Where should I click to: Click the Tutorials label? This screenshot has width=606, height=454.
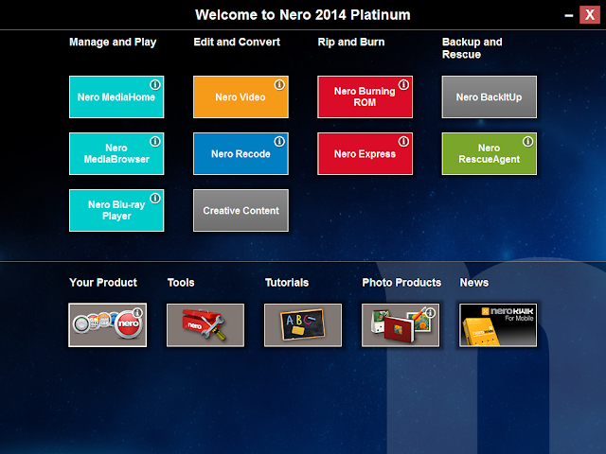click(287, 283)
